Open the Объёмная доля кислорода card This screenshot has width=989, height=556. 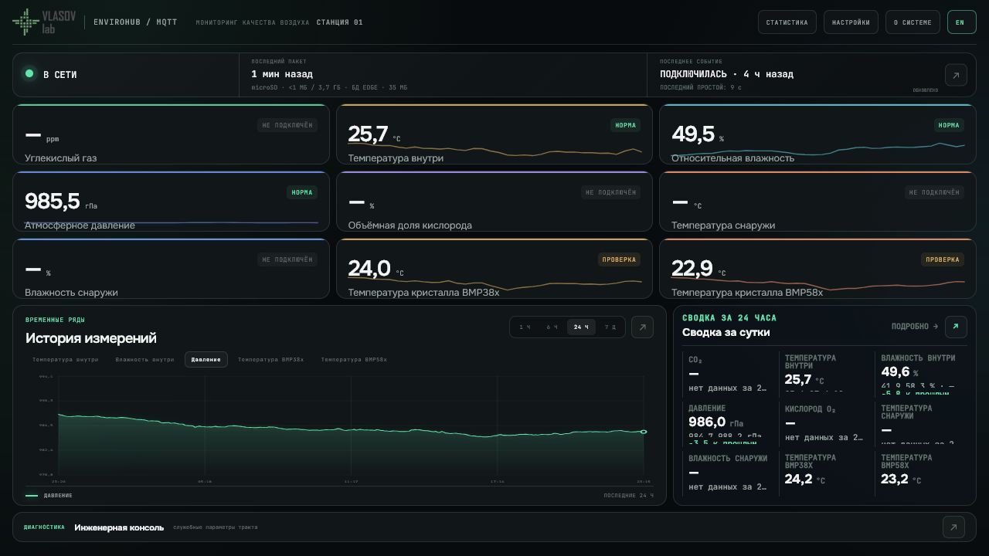click(494, 202)
